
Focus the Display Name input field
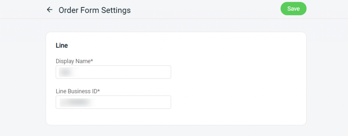coord(113,72)
